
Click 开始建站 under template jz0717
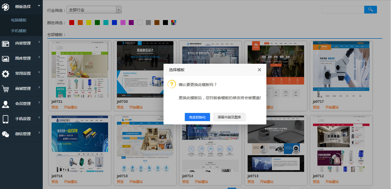(332, 107)
